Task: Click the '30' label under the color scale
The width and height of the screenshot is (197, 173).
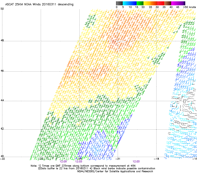Action: pyautogui.click(x=157, y=7)
